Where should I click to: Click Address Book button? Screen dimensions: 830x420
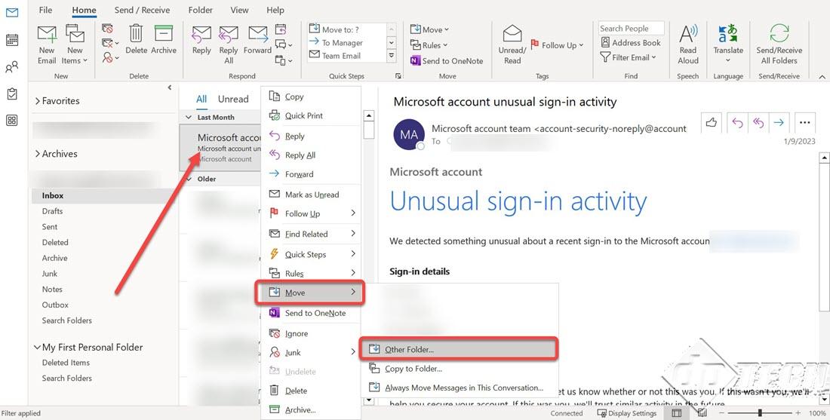click(x=630, y=43)
